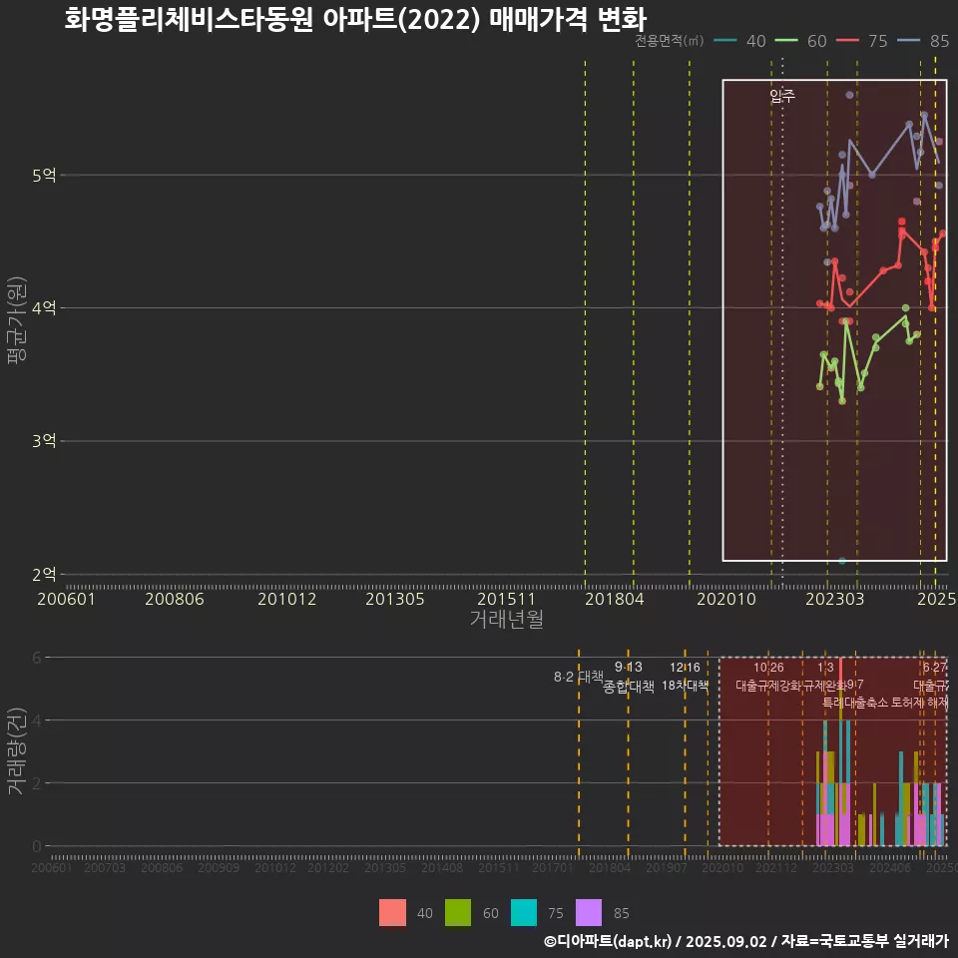
Task: Click the 1·3 policy date label
Action: [825, 668]
